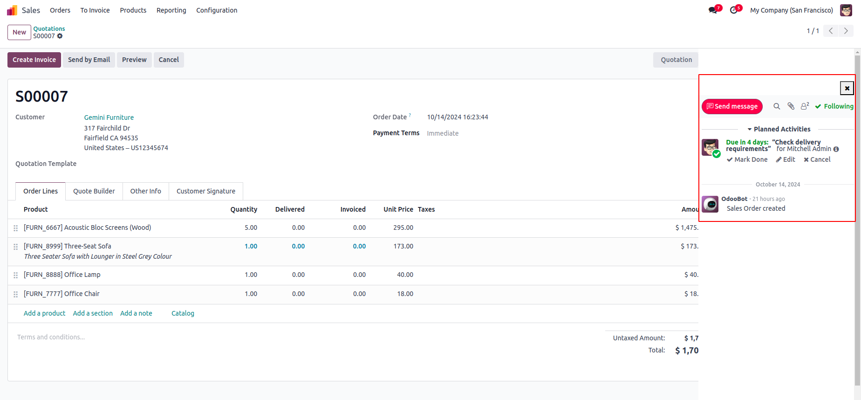This screenshot has height=400, width=861.
Task: Open activities clock icon in top bar
Action: pos(734,10)
